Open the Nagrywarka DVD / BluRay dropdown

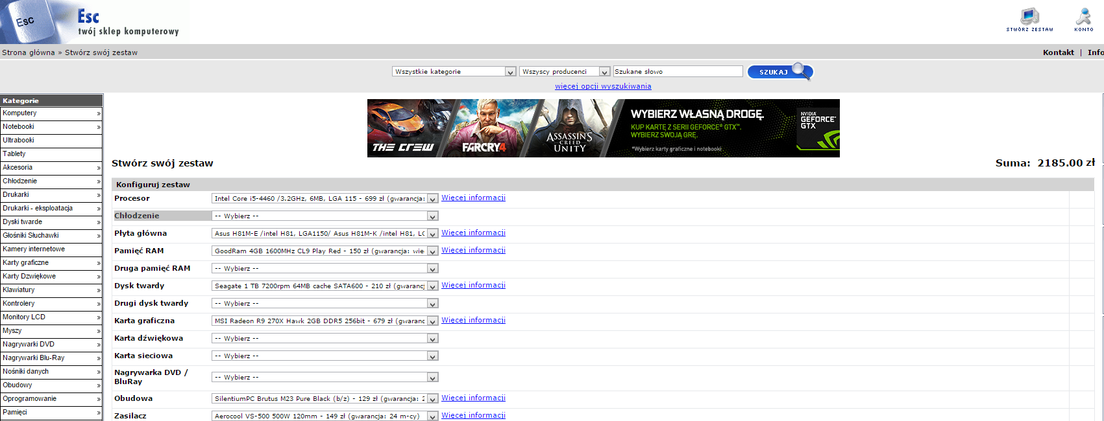coord(325,378)
